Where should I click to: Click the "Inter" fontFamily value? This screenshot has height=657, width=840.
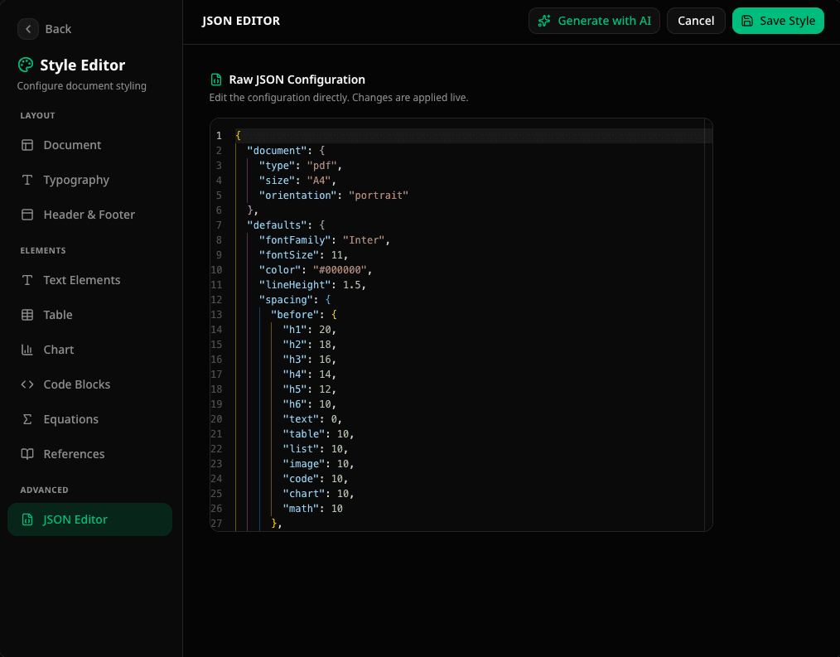363,240
